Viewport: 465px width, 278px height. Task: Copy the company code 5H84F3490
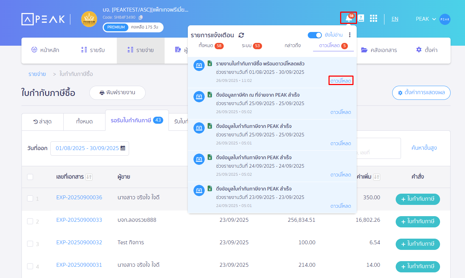(141, 17)
